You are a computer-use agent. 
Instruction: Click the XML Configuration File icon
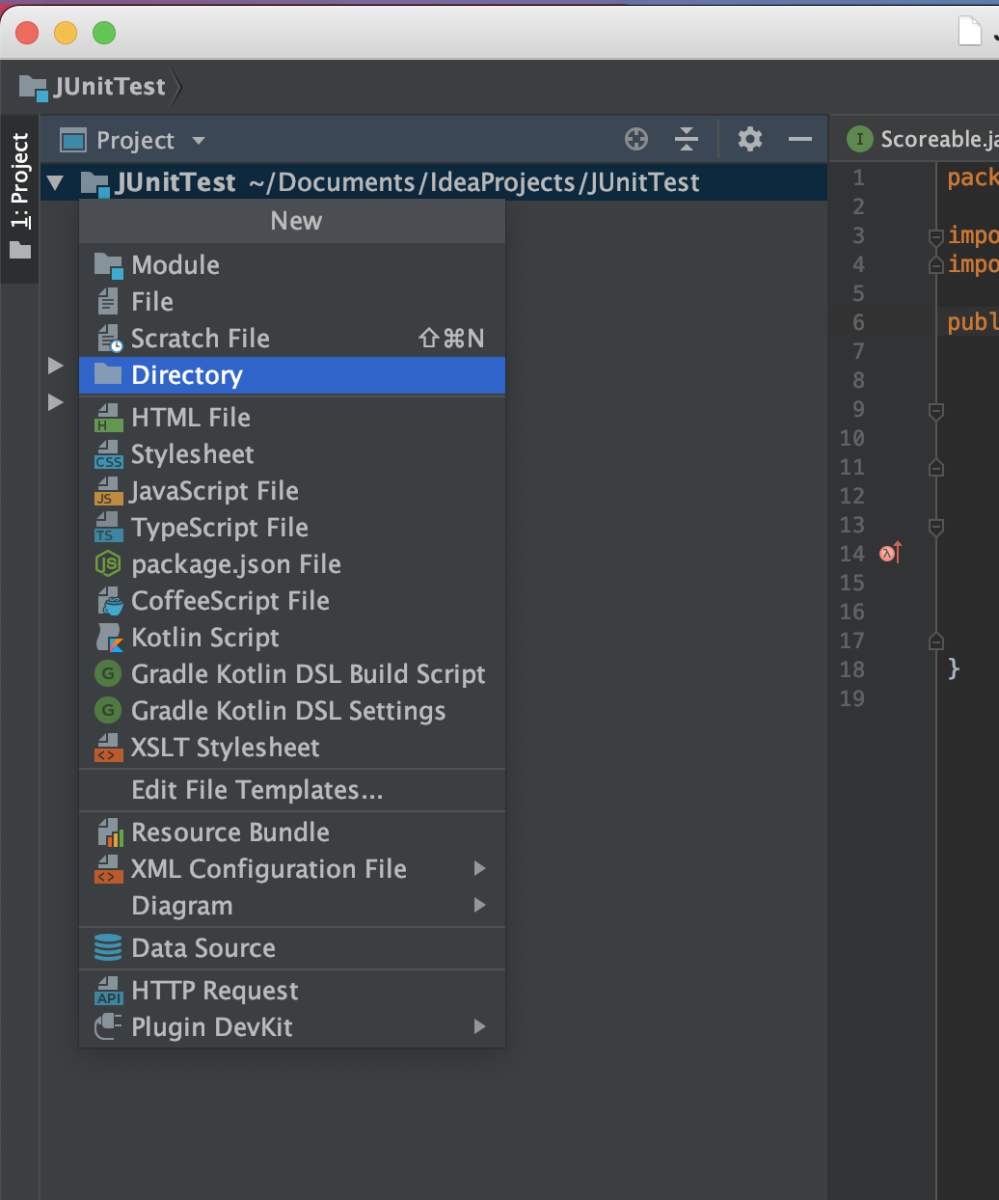[108, 869]
